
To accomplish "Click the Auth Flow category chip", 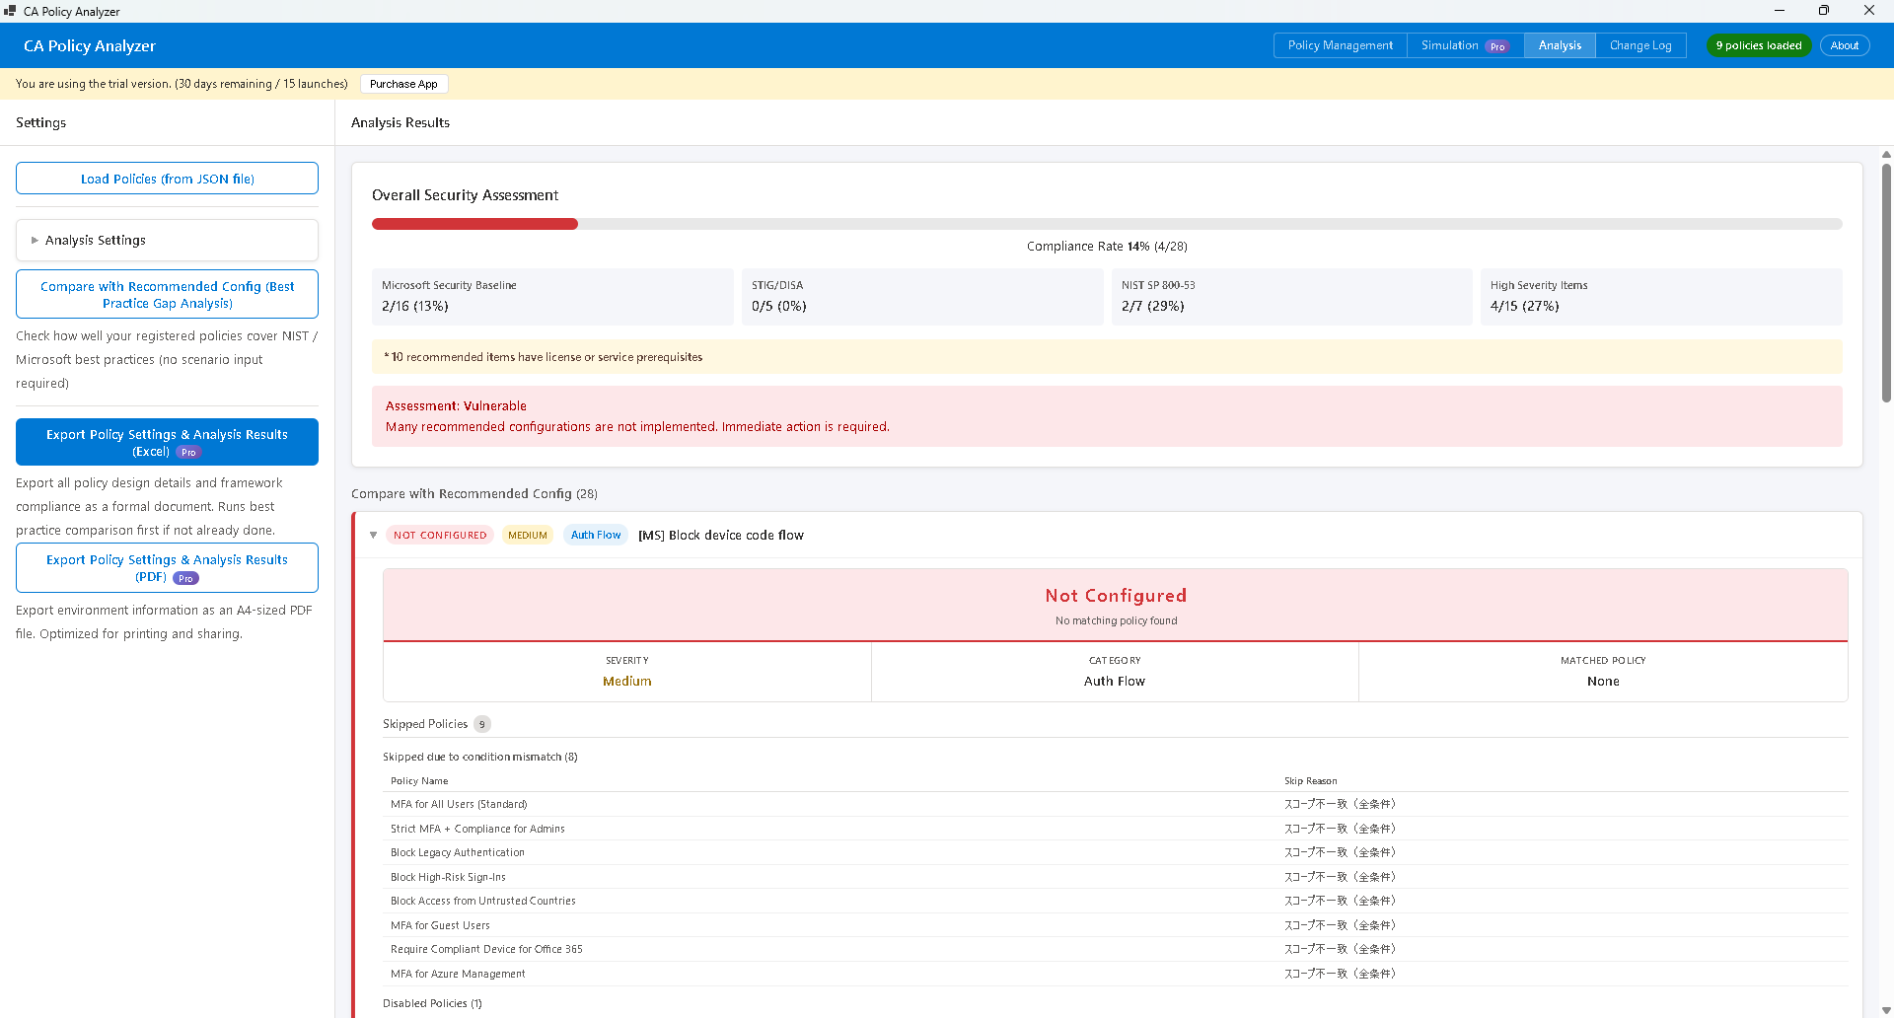I will tap(595, 534).
